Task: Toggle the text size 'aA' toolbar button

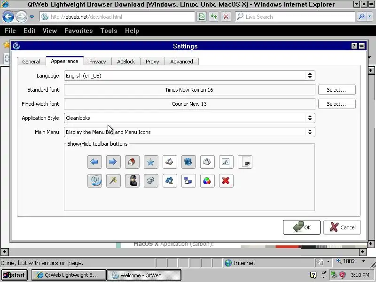Action: [x=226, y=162]
